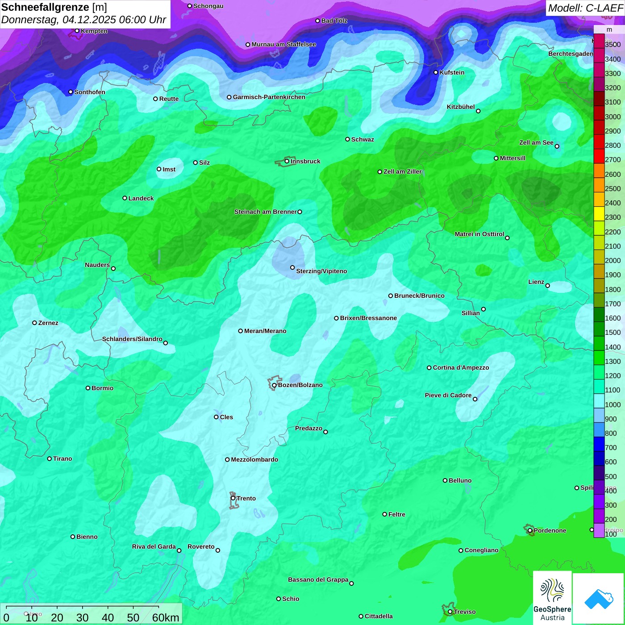Viewport: 625px width, 625px height.
Task: Click the Schwaz location dot
Action: (x=347, y=139)
